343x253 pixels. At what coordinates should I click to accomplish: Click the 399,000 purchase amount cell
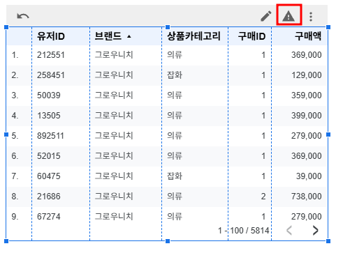(307, 116)
